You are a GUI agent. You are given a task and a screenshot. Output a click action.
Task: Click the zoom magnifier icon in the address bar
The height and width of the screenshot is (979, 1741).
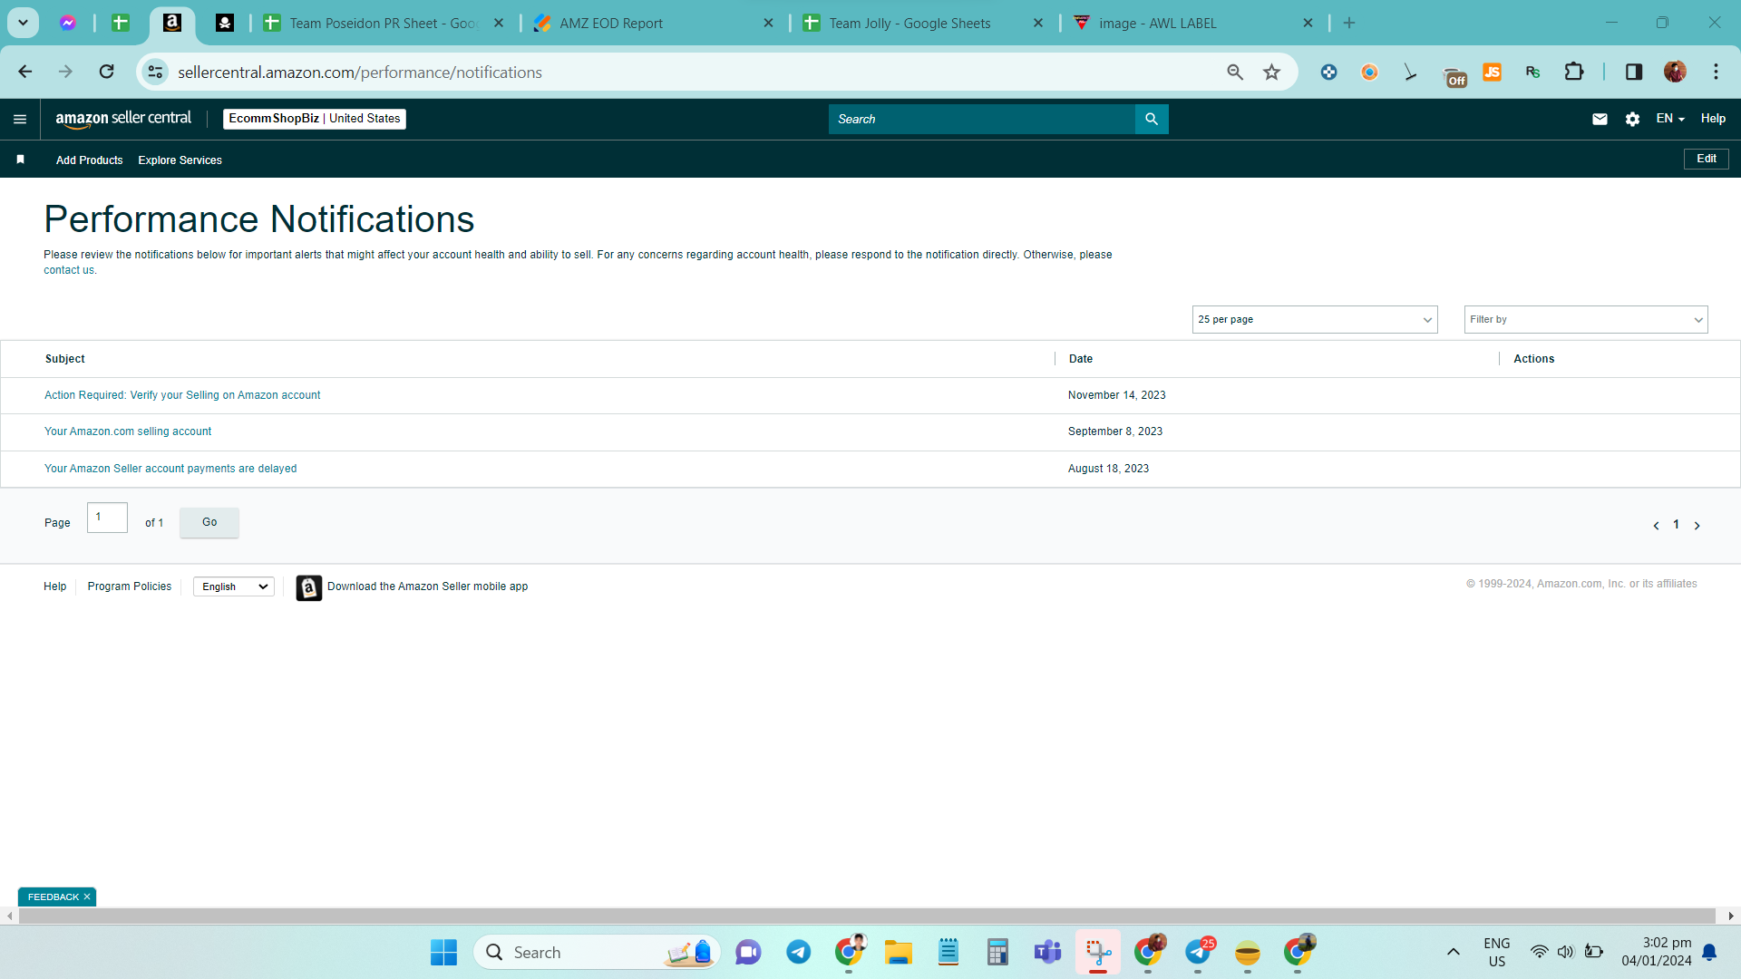coord(1235,72)
